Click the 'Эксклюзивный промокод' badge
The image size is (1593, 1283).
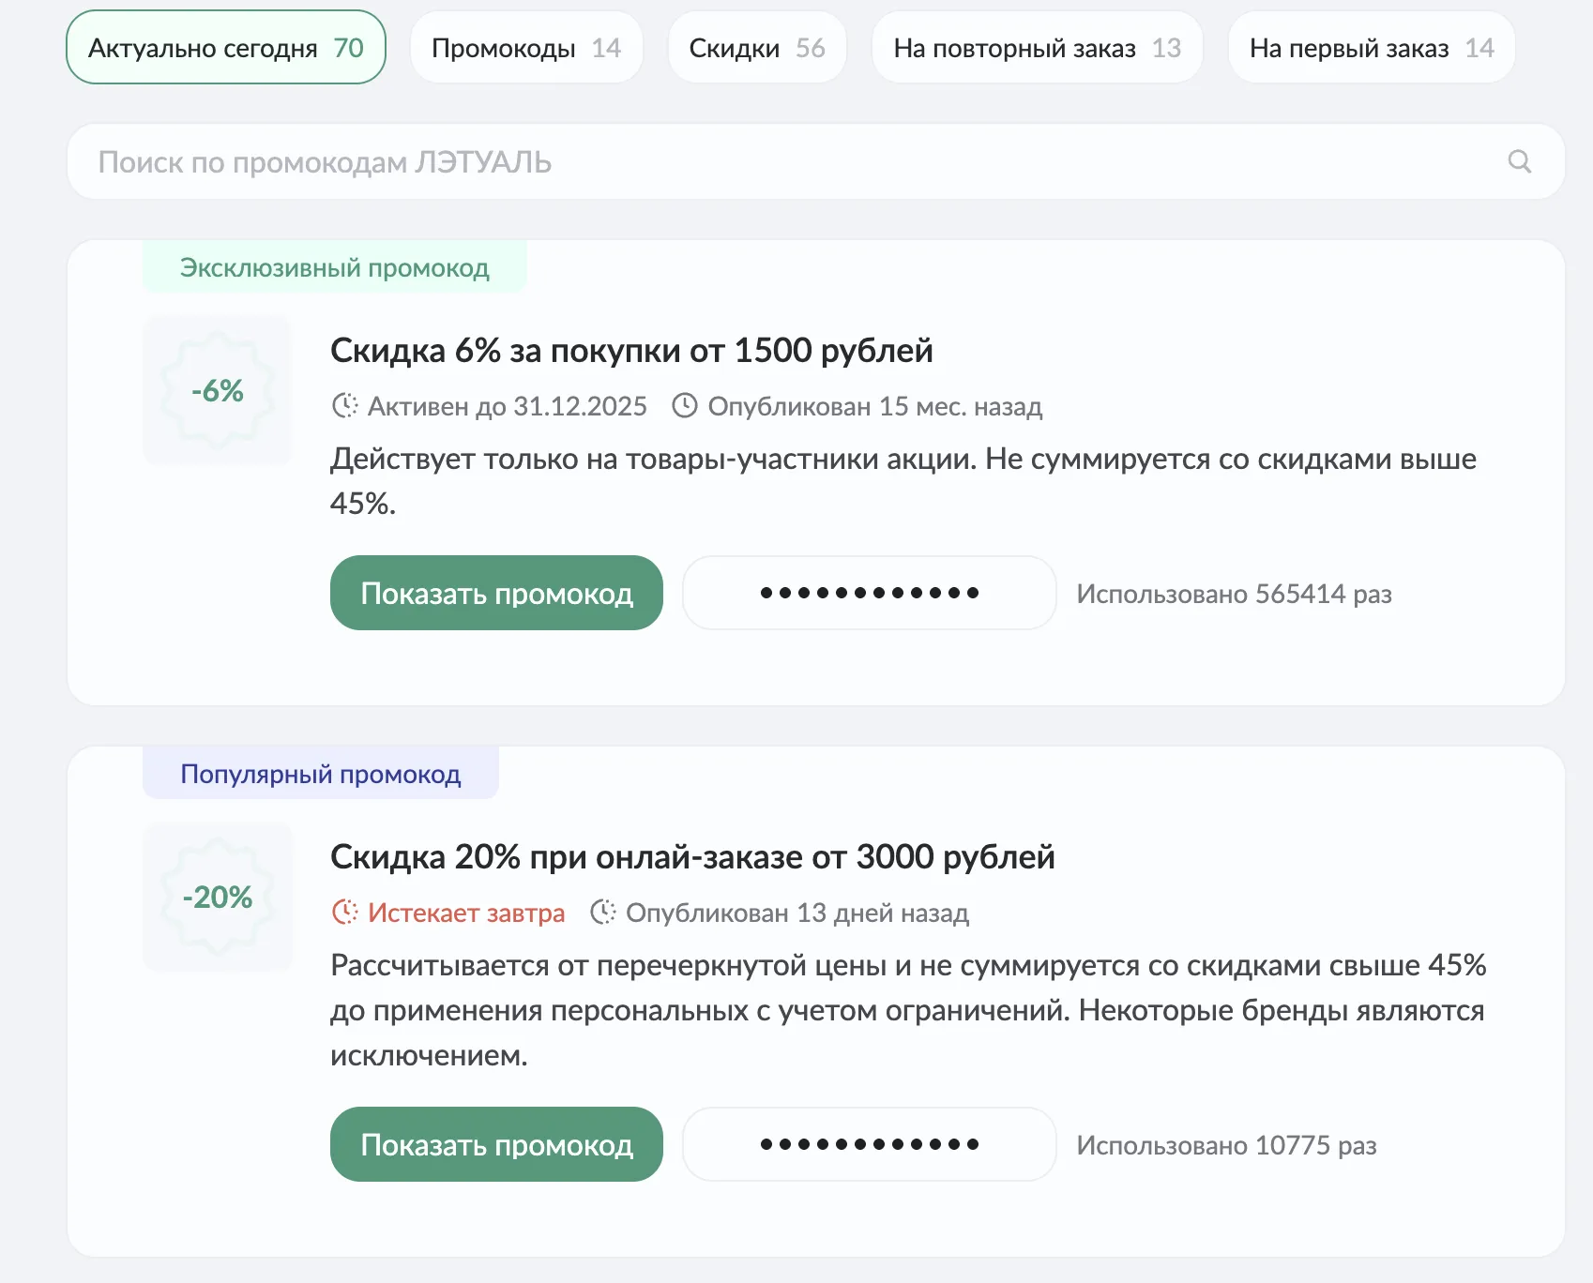(x=334, y=268)
